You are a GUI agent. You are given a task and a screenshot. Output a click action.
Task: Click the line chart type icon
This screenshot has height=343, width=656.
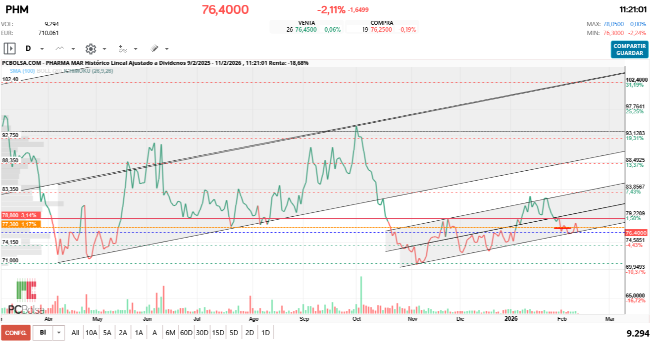(60, 49)
